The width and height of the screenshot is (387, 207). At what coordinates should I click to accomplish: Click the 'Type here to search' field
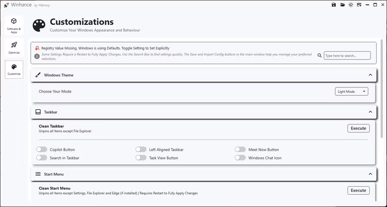[347, 55]
